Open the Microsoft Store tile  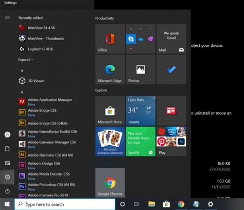[110, 111]
